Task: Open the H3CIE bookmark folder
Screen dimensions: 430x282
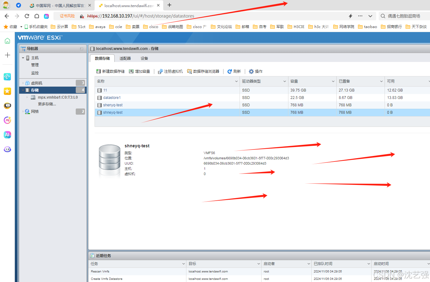Action: 296,27
